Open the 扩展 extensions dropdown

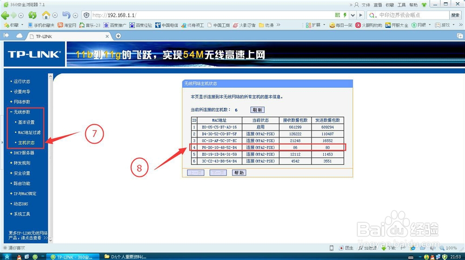point(316,25)
